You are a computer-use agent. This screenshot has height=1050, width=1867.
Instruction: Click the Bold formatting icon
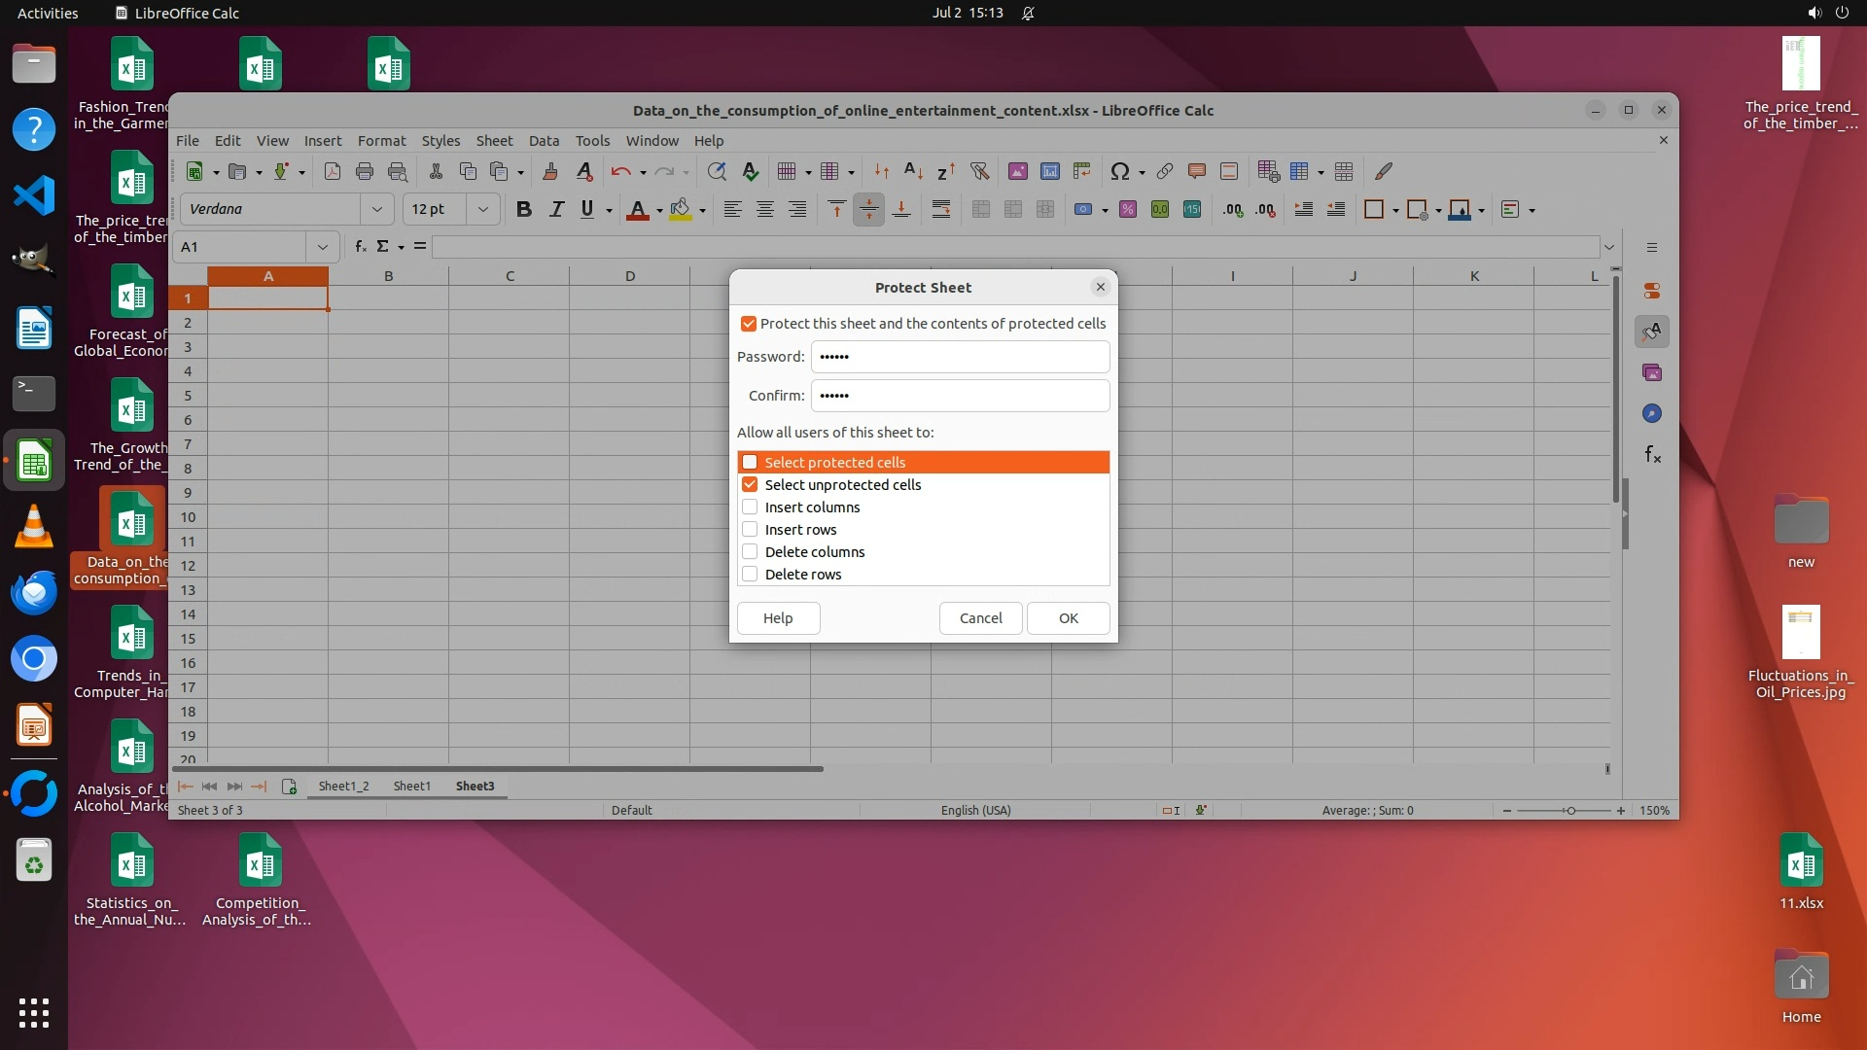524,209
